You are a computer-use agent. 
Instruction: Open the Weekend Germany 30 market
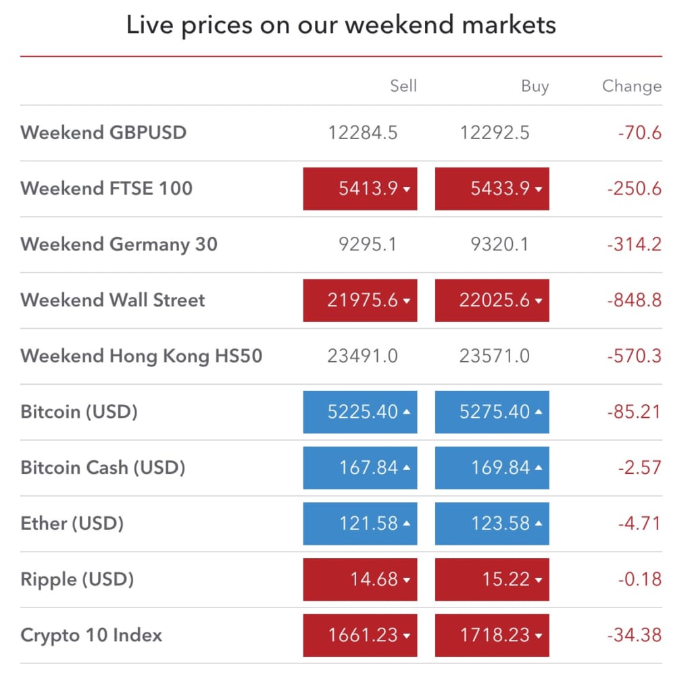pyautogui.click(x=341, y=244)
